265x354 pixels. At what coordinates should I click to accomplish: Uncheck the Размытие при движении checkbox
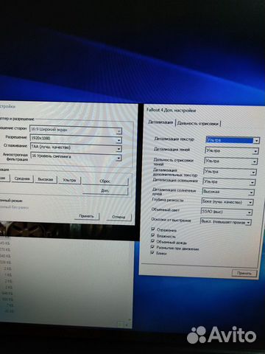pos(152,247)
